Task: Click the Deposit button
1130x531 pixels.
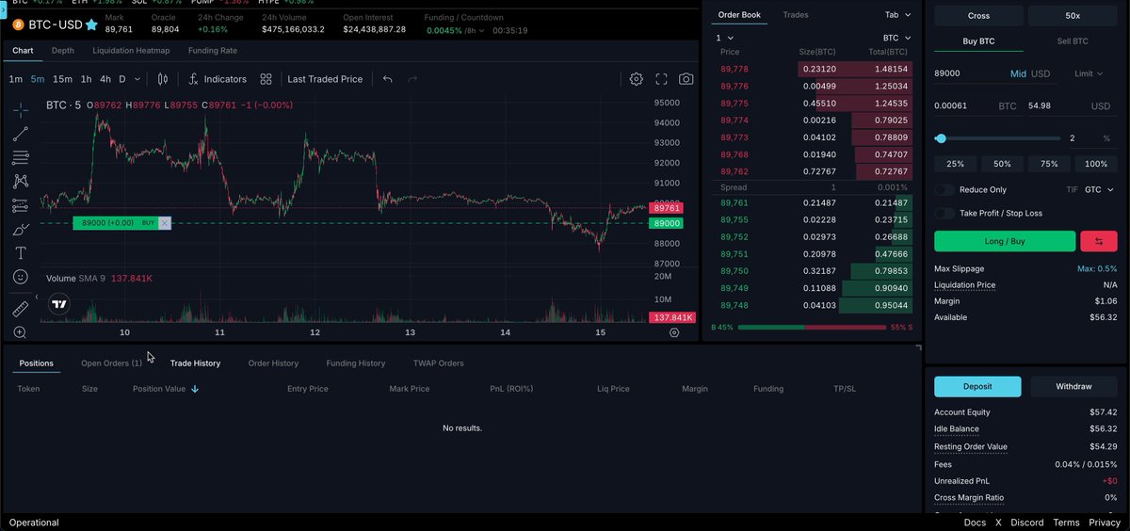Action: (977, 386)
